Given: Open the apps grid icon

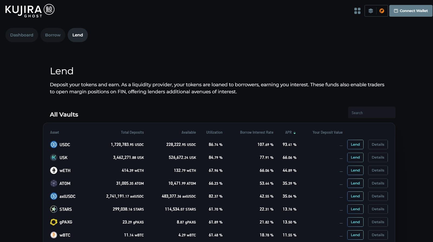Looking at the screenshot, I should (357, 11).
